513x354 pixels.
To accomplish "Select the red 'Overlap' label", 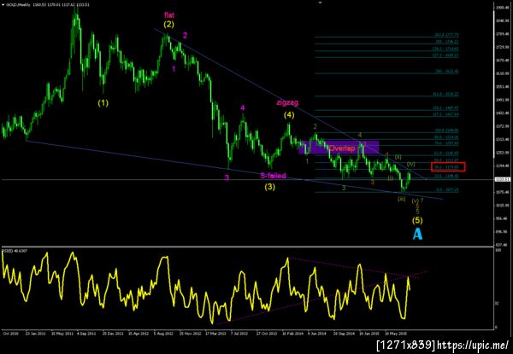I will 342,148.
